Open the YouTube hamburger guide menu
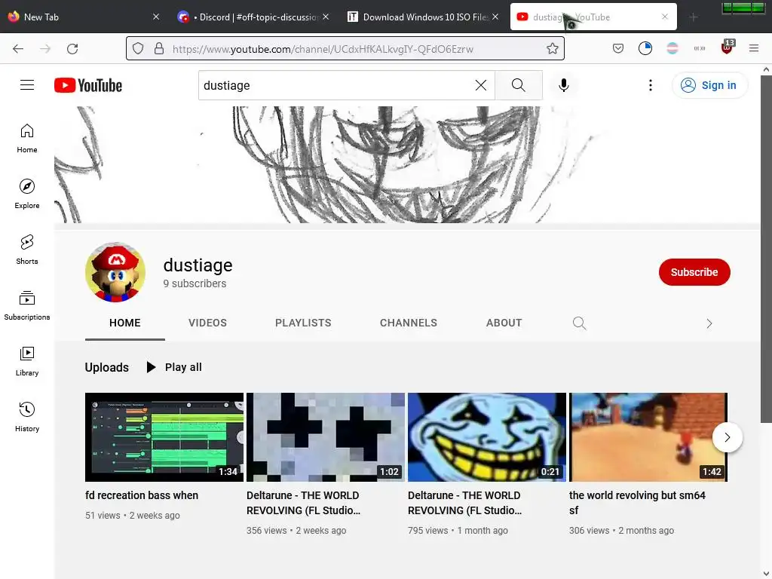This screenshot has height=579, width=772. coord(27,85)
